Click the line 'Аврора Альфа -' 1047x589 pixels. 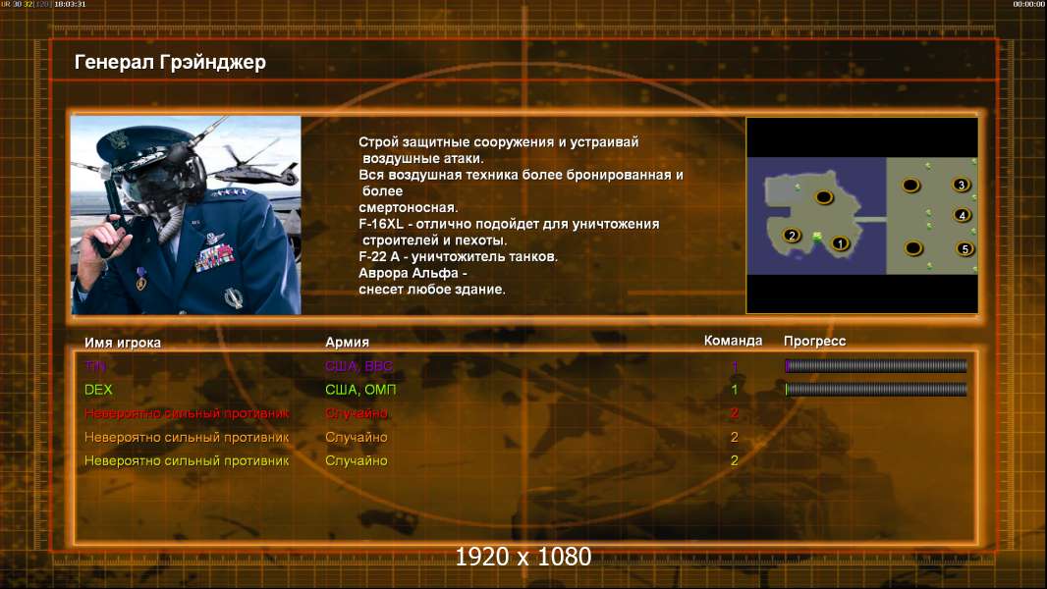[413, 273]
